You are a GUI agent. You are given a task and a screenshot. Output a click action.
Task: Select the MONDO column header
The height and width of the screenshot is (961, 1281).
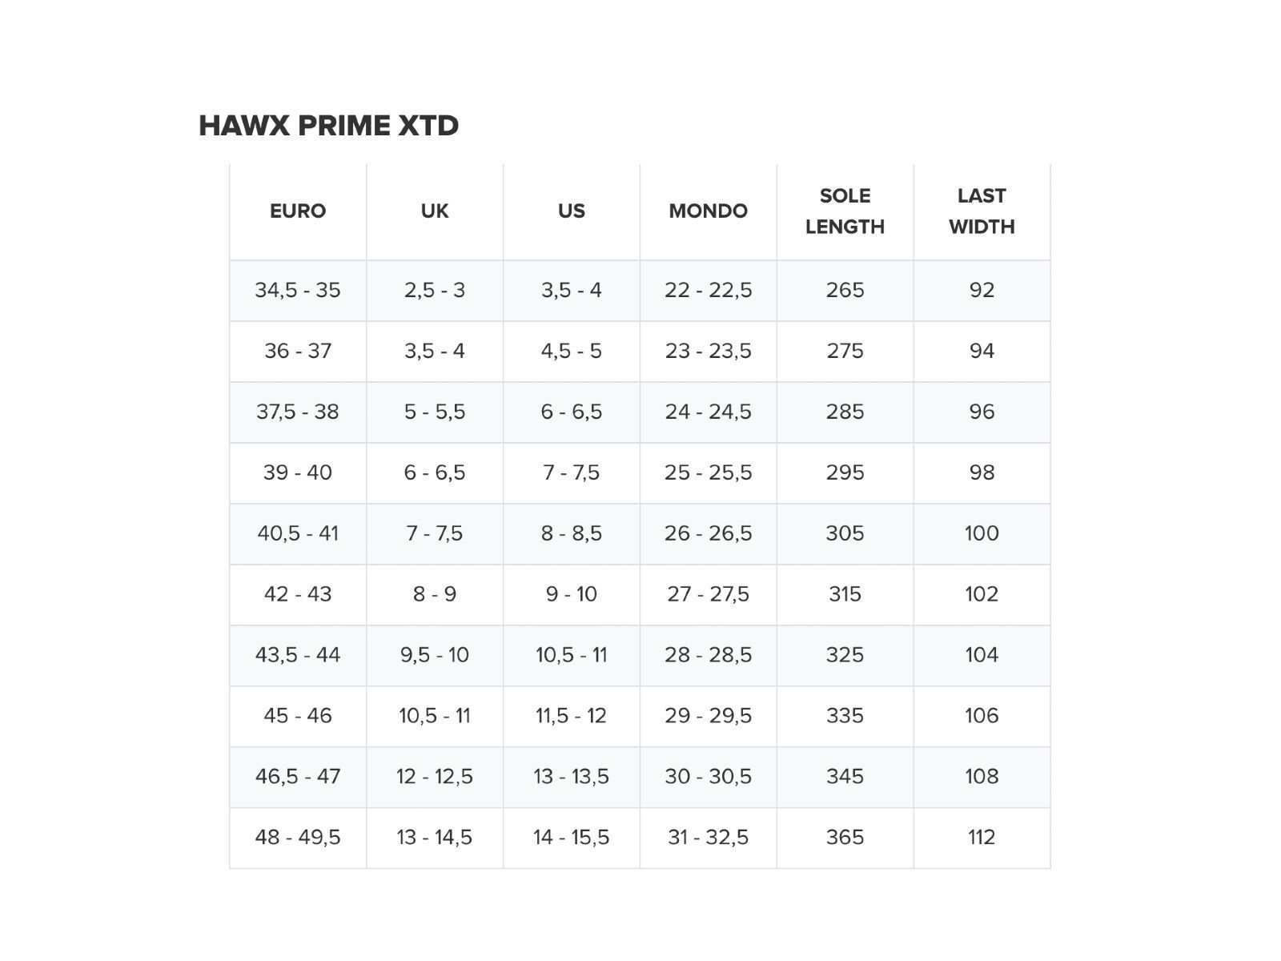tap(708, 211)
